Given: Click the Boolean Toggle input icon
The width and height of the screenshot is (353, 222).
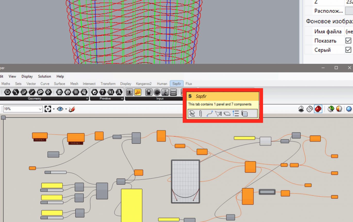Looking at the screenshot, I should click(x=149, y=92).
